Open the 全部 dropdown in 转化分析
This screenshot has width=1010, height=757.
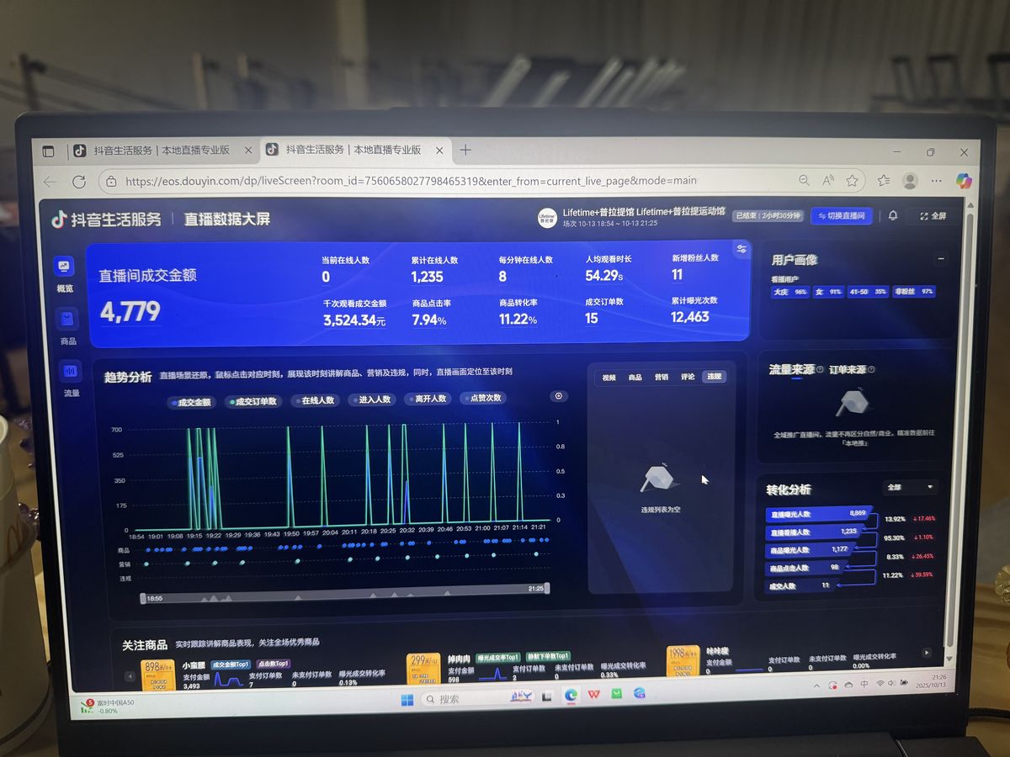pyautogui.click(x=909, y=487)
